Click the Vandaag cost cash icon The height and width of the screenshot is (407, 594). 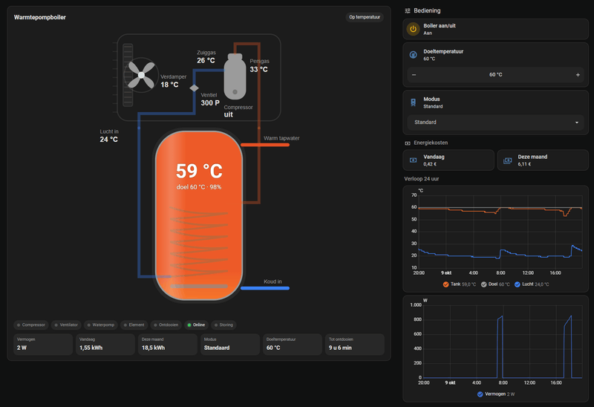(x=414, y=160)
